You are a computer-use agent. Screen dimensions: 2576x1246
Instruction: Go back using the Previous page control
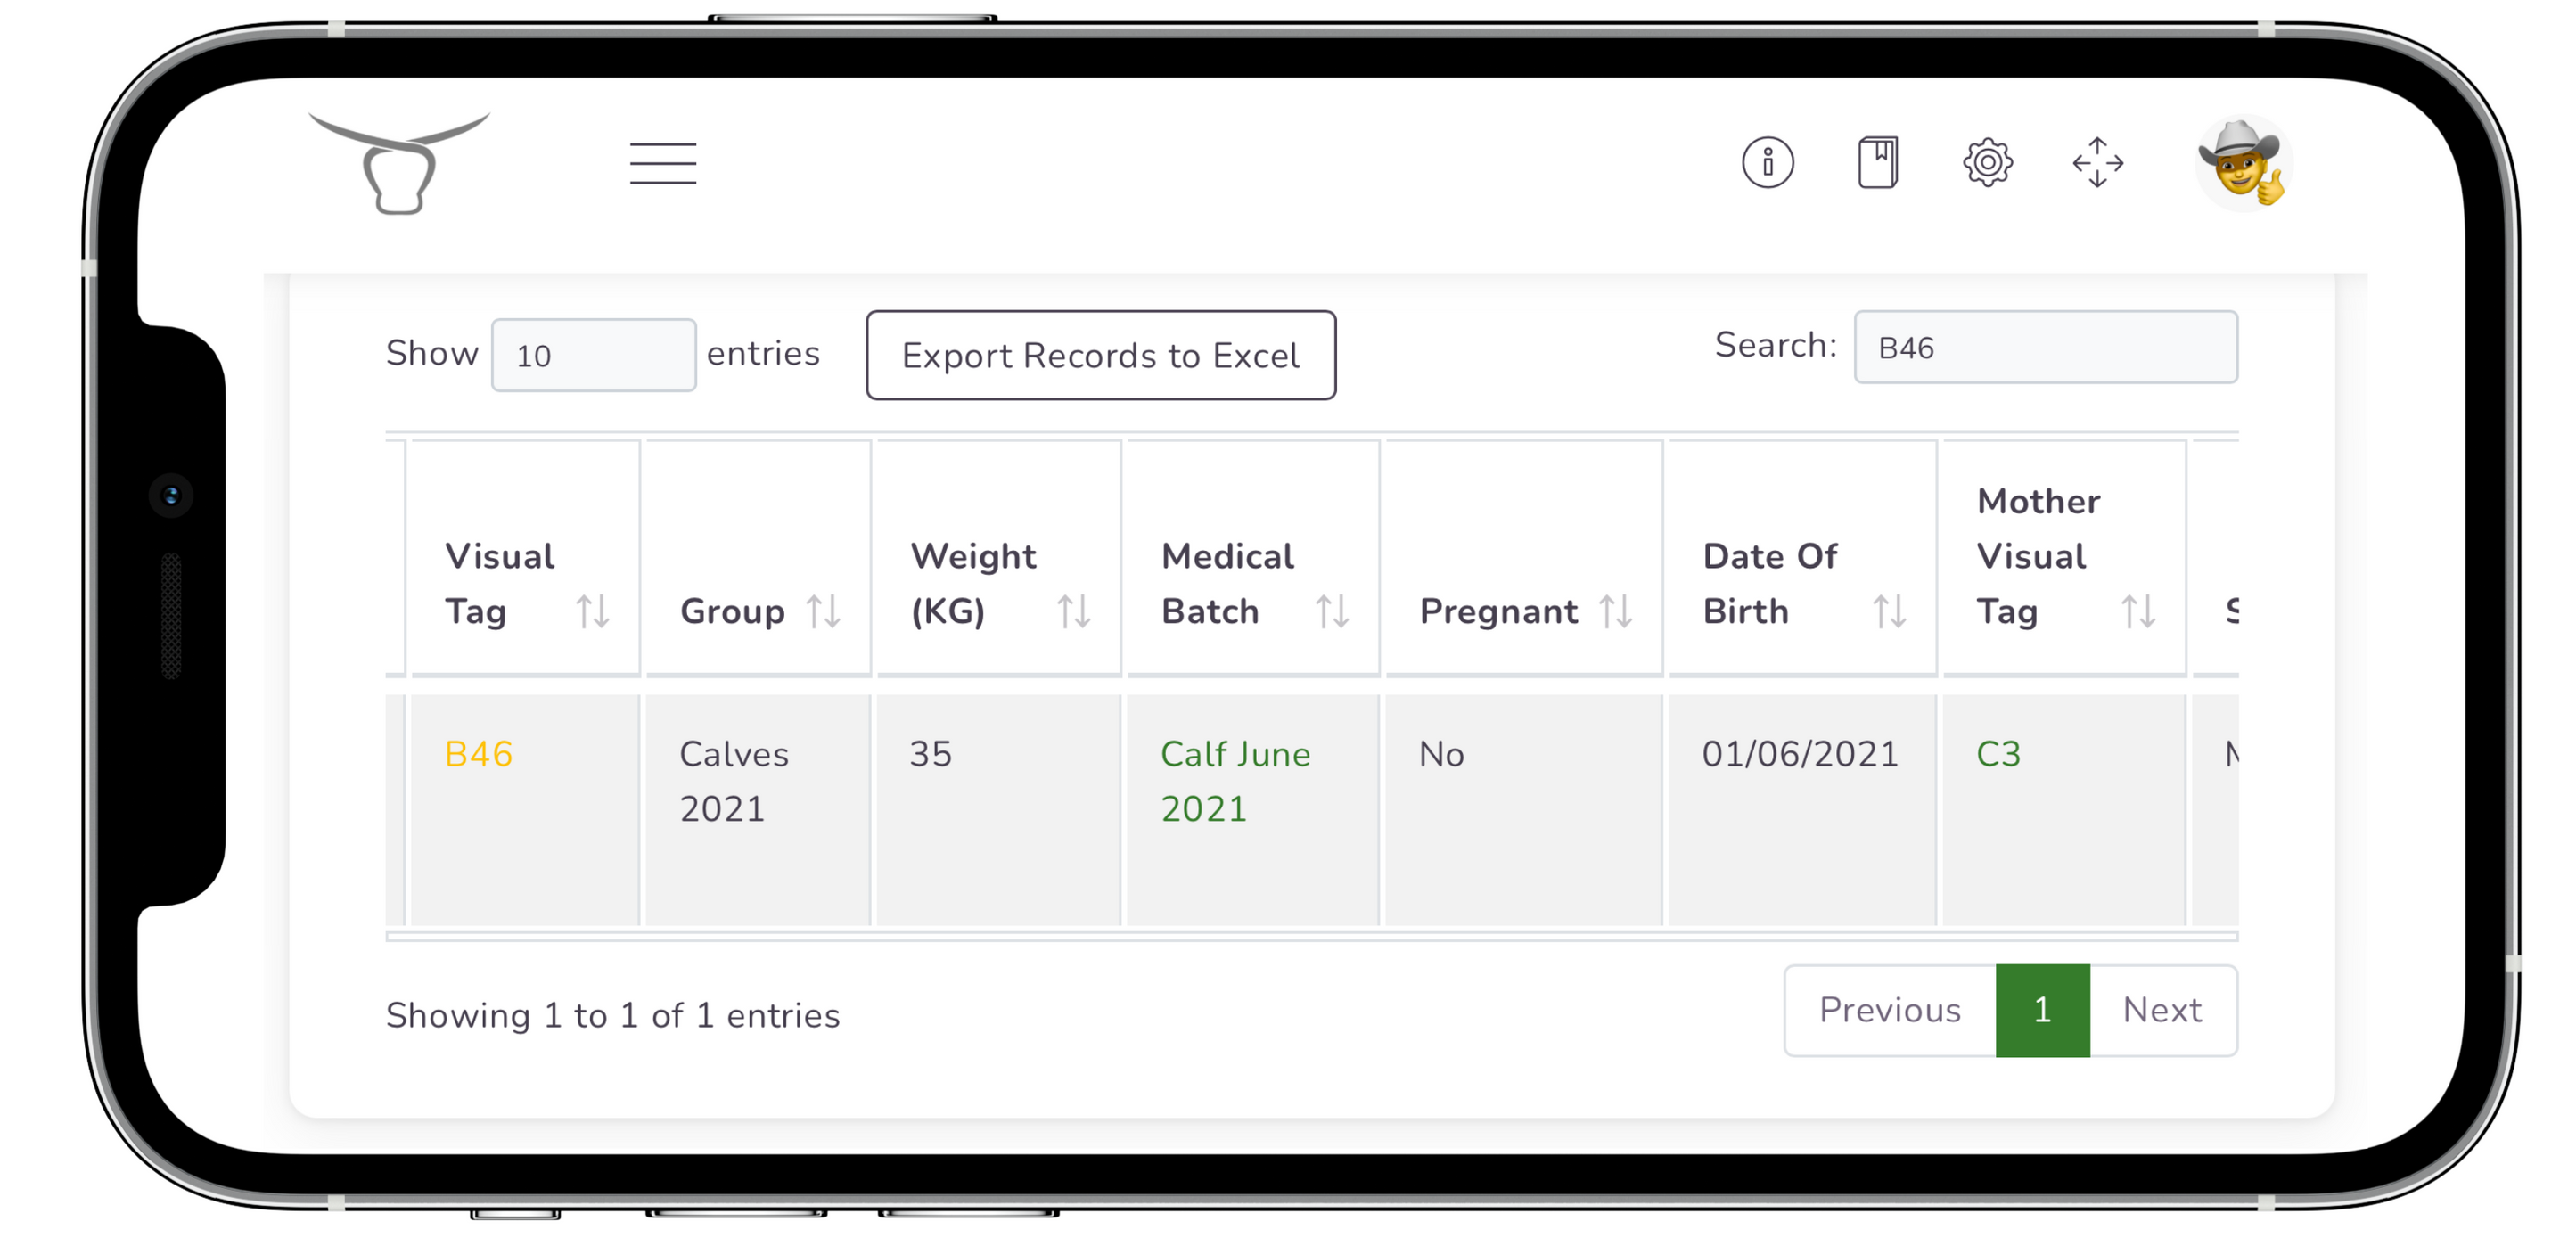(1888, 1010)
